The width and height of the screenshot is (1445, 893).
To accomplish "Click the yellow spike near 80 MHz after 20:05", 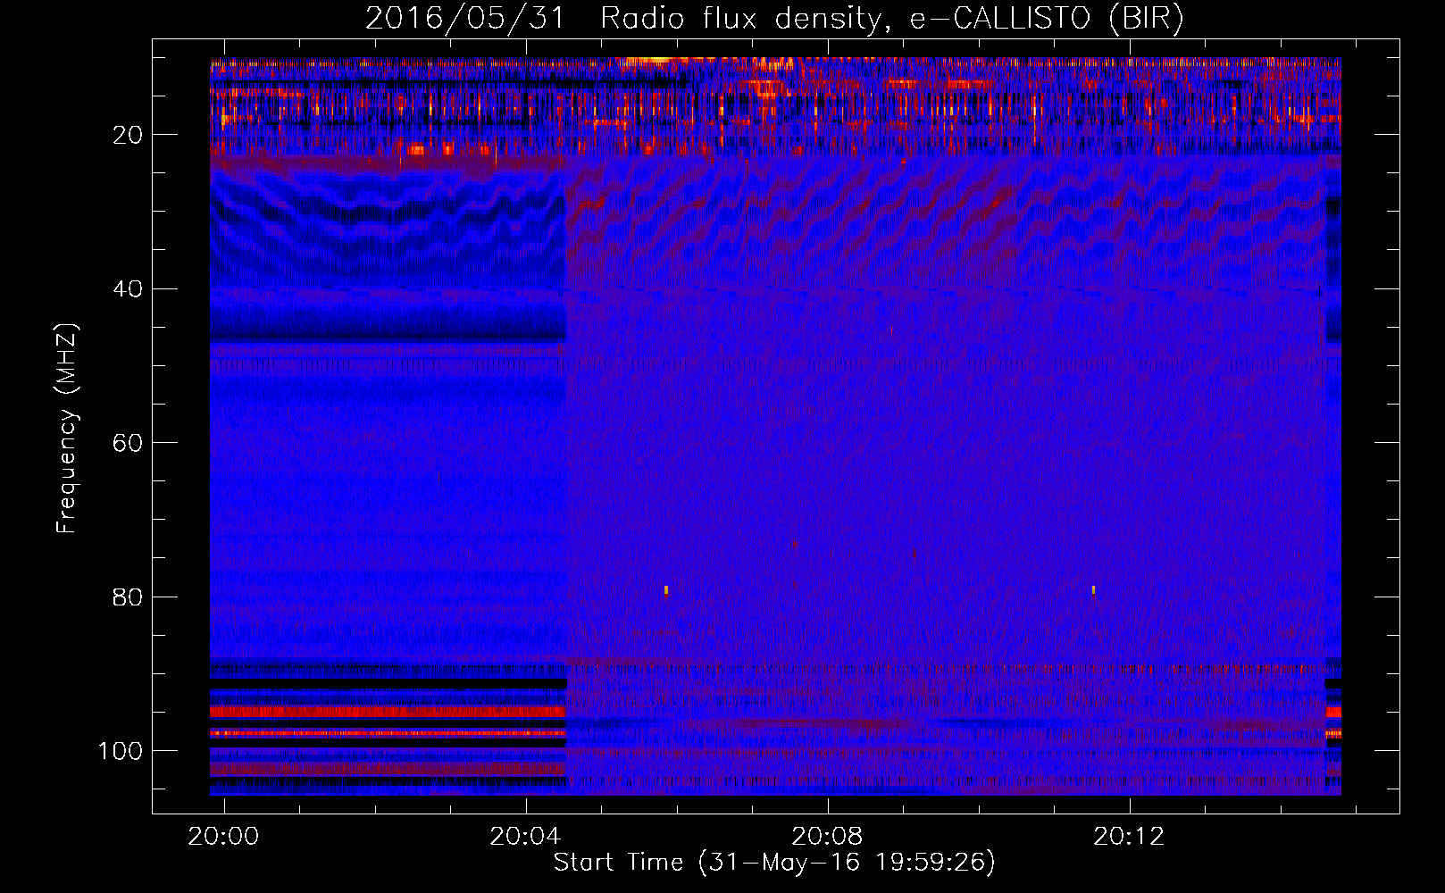I will tap(666, 589).
